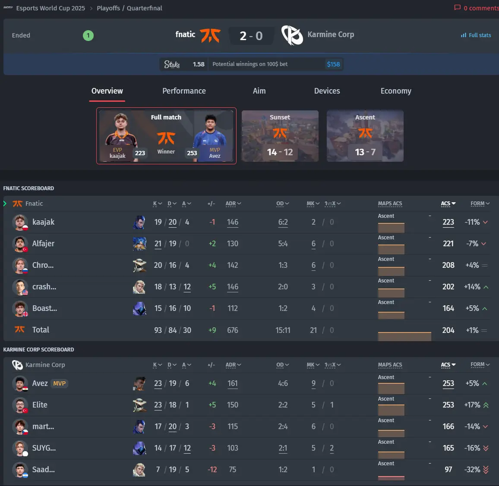Click Esports World Cup 2025 breadcrumb
Screen dimensions: 499x486
point(51,8)
